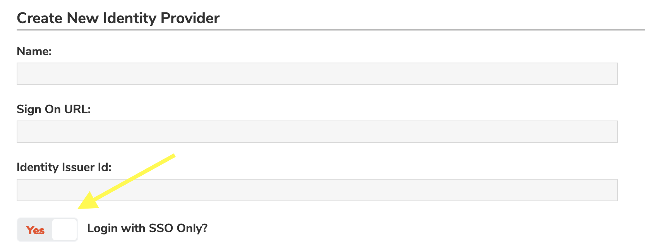Click the Create New Identity Provider heading
The width and height of the screenshot is (645, 248).
pyautogui.click(x=118, y=18)
